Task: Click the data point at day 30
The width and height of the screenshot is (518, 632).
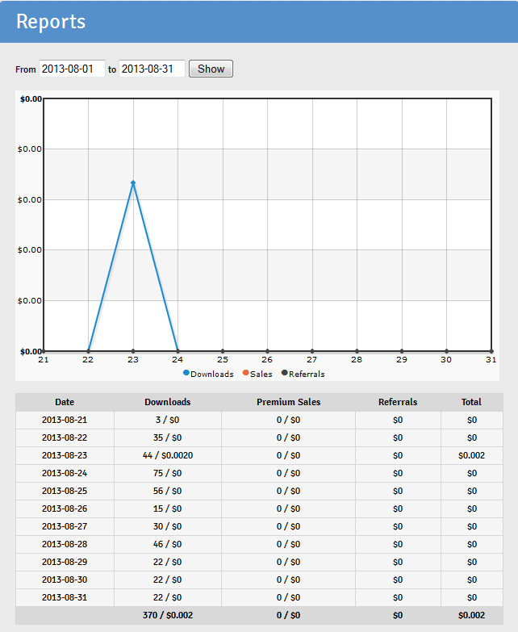Action: click(446, 351)
